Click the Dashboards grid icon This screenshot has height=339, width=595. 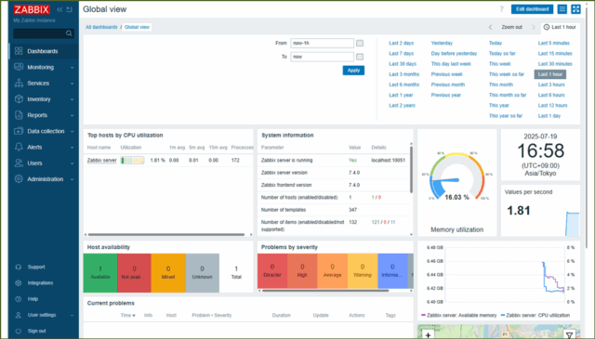tap(19, 51)
